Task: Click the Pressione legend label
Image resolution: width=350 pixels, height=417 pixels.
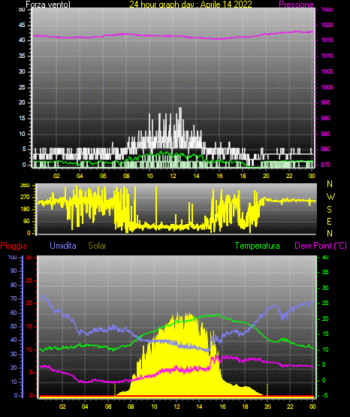Action: click(296, 5)
